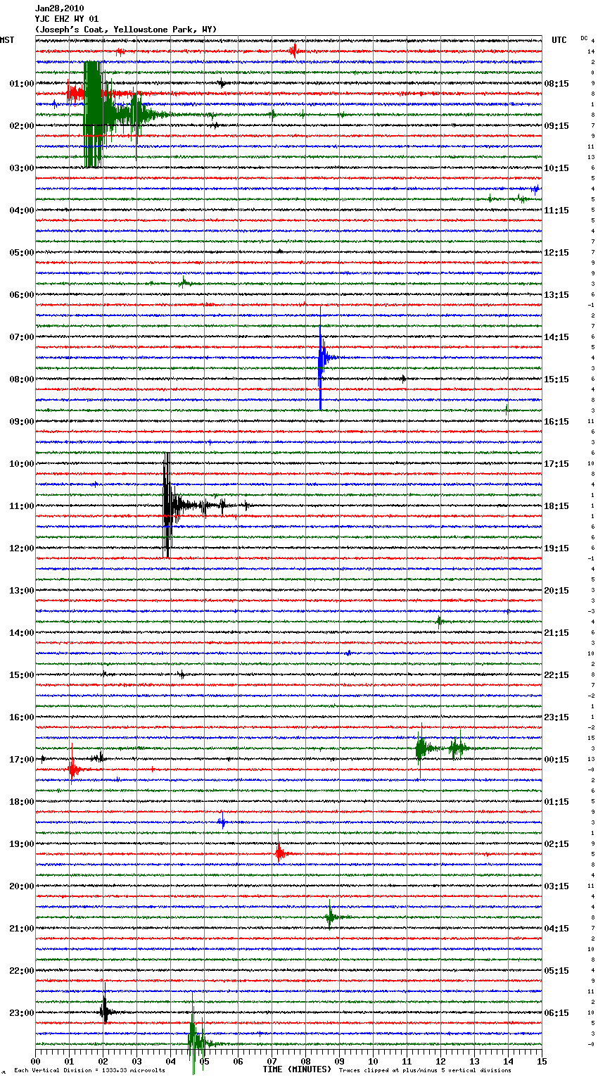
Task: Click the red event on the second trace at top
Action: [x=294, y=51]
